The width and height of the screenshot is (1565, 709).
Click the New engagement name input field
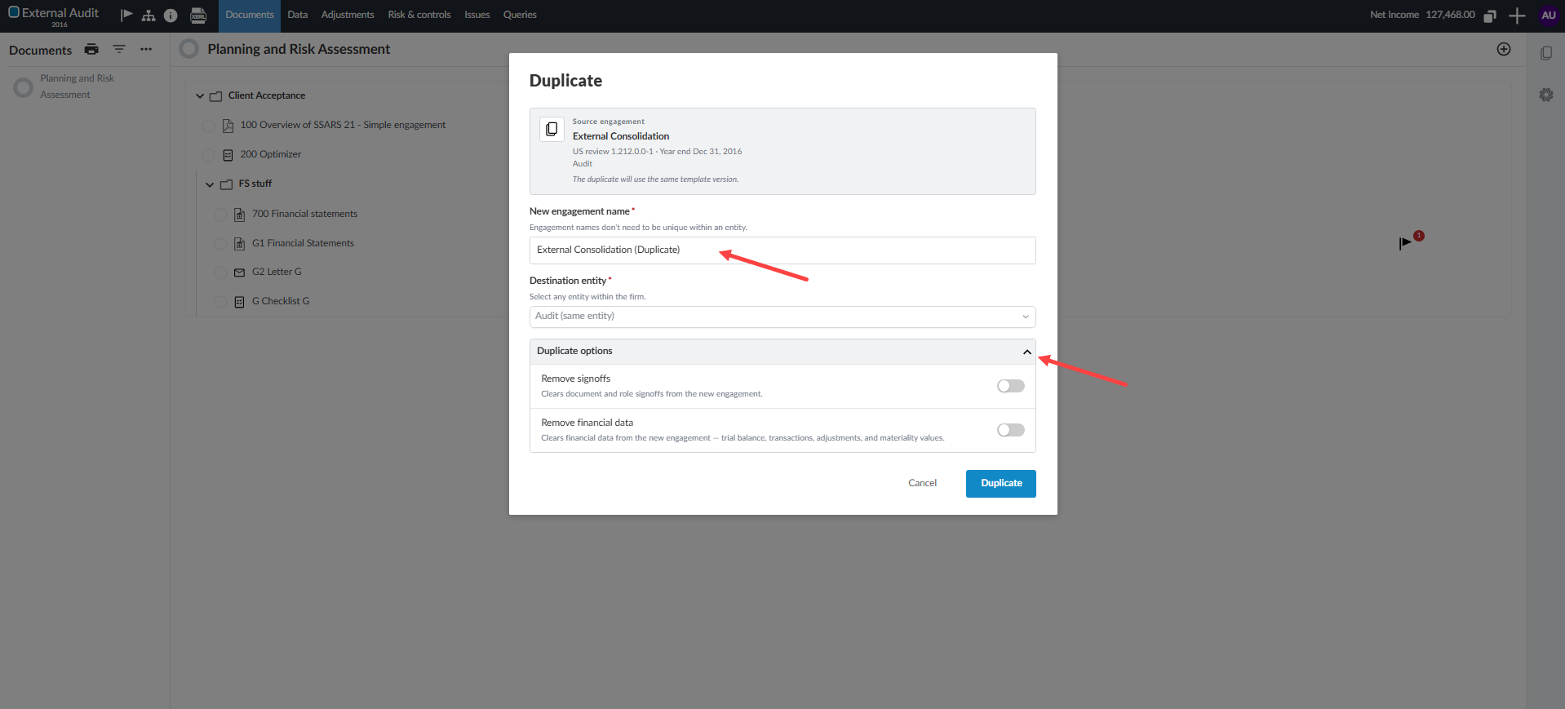(782, 250)
